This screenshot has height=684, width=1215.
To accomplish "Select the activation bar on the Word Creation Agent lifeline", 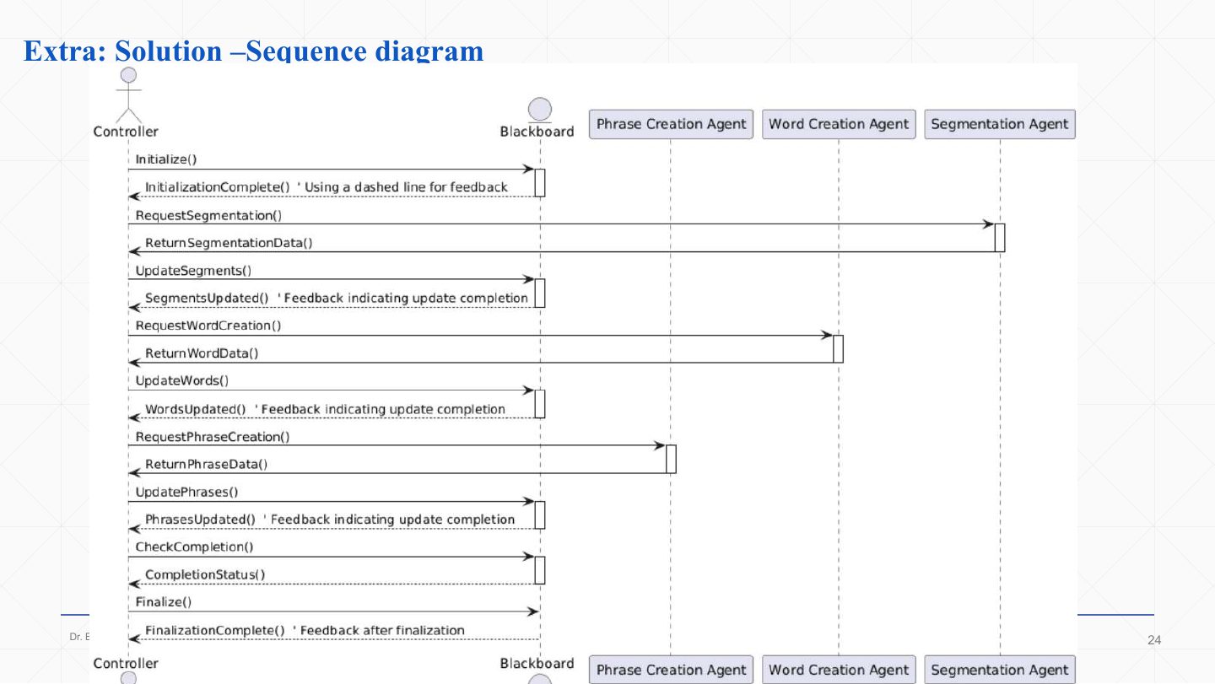I will pyautogui.click(x=839, y=349).
